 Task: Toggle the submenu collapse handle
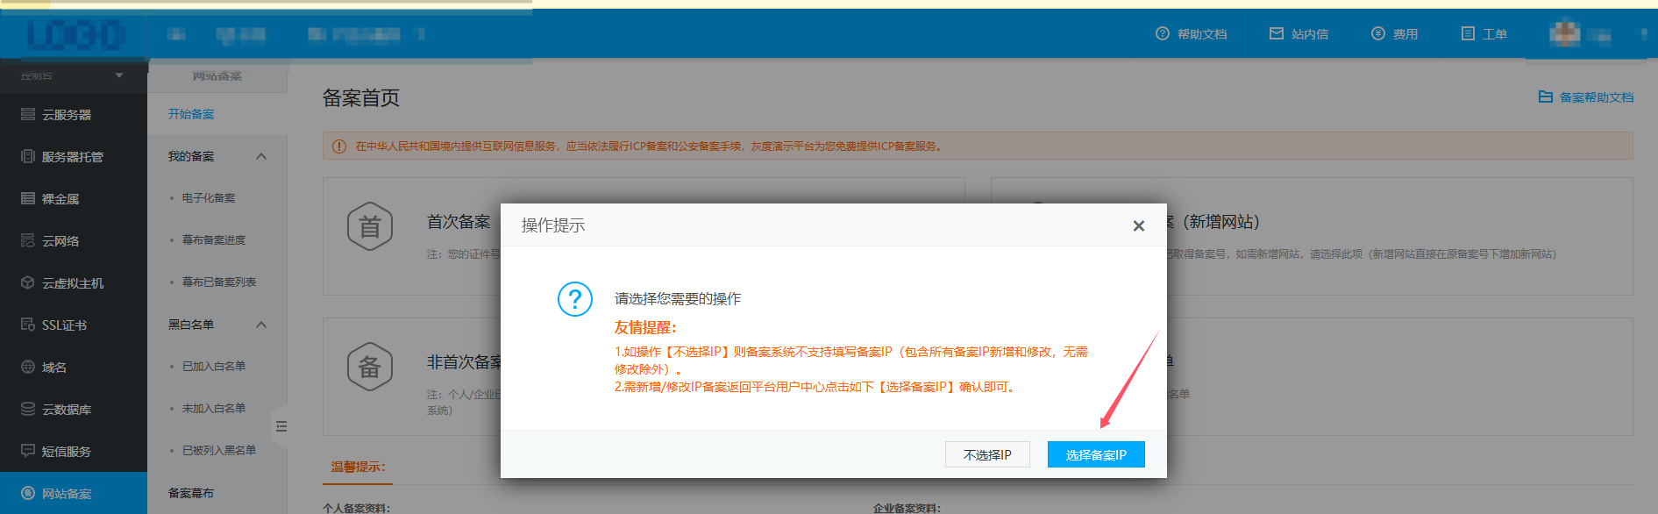coord(281,426)
